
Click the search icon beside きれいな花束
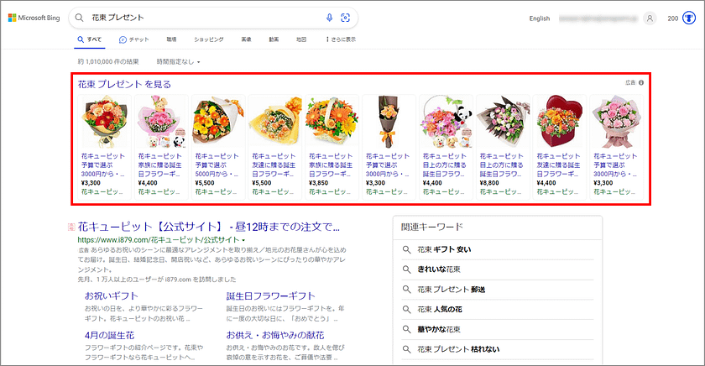pyautogui.click(x=406, y=269)
